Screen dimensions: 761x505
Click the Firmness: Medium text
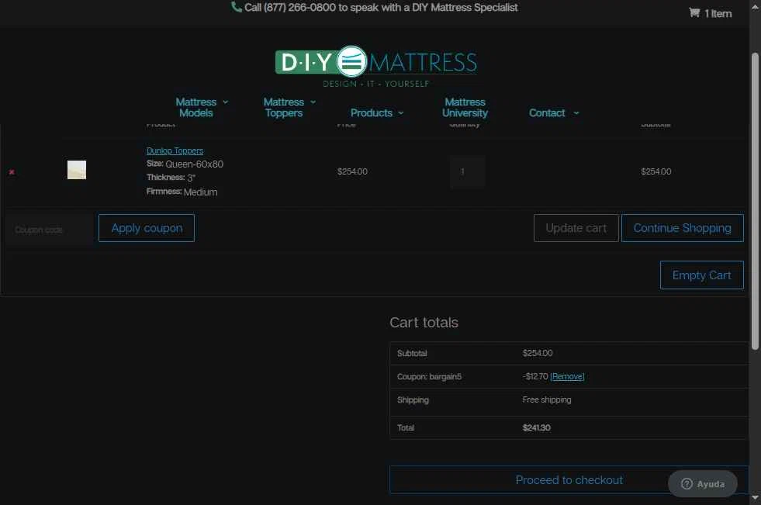[x=182, y=192]
